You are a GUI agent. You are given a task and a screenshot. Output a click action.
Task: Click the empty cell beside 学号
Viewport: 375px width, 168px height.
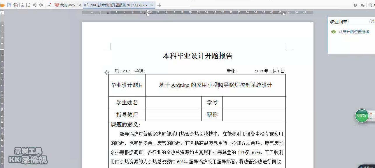click(254, 103)
